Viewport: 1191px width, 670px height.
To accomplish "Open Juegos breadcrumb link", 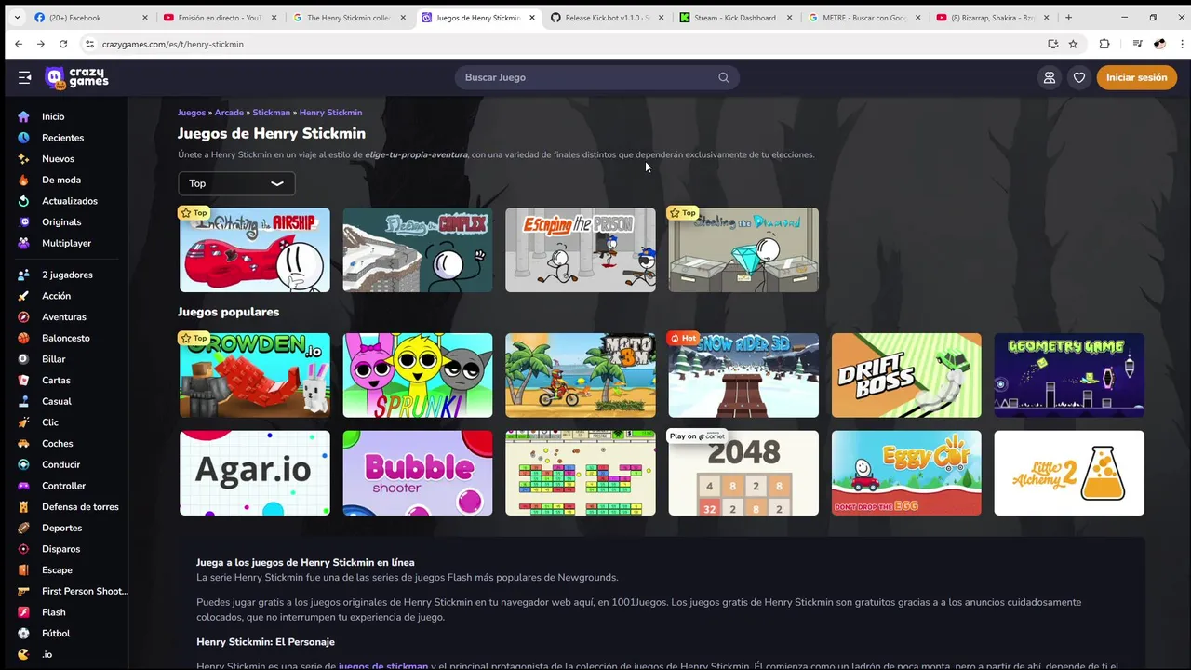I will [192, 113].
